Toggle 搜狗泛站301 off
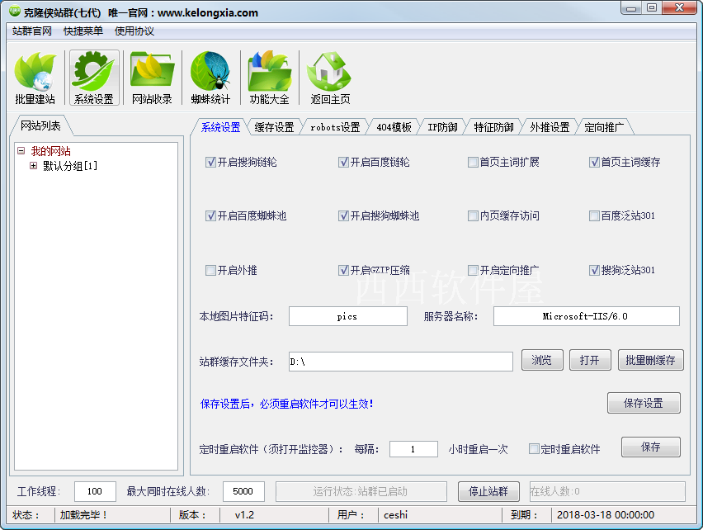The width and height of the screenshot is (703, 530). 594,270
